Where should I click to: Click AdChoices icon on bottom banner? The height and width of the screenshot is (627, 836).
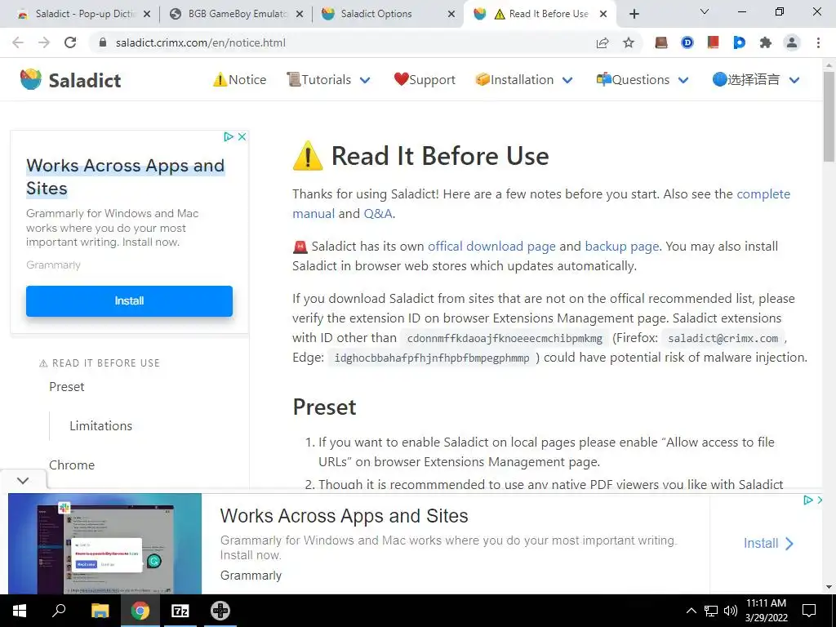click(808, 500)
